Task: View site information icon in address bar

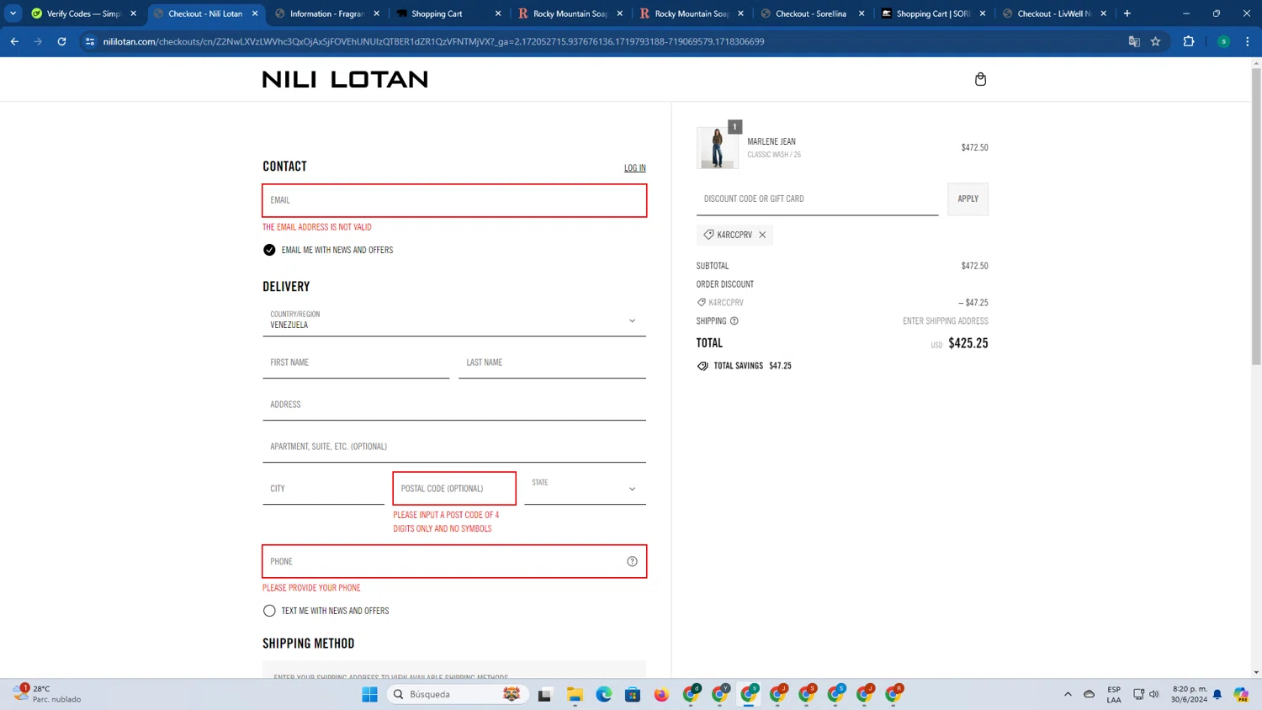Action: 90,41
